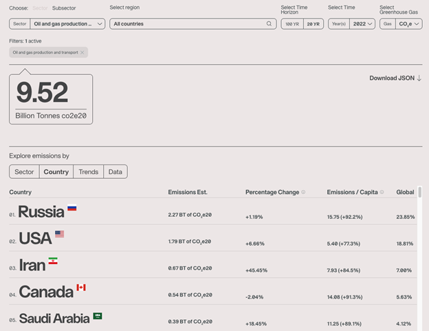Click the Russia flag icon

pyautogui.click(x=71, y=208)
